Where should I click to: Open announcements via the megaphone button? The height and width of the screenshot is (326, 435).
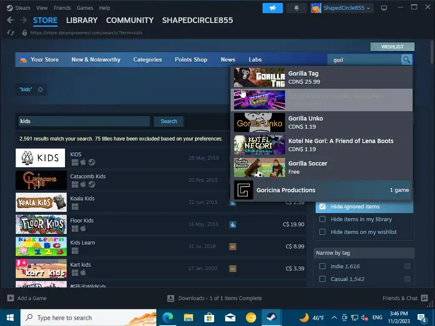[272, 8]
